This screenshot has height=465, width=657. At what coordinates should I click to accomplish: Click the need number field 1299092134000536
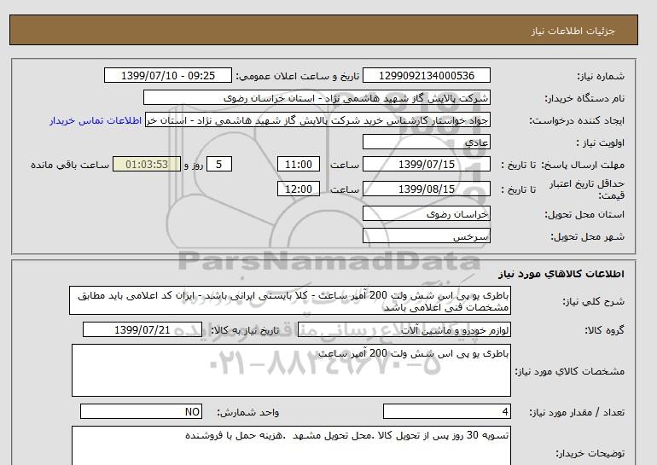pyautogui.click(x=426, y=75)
